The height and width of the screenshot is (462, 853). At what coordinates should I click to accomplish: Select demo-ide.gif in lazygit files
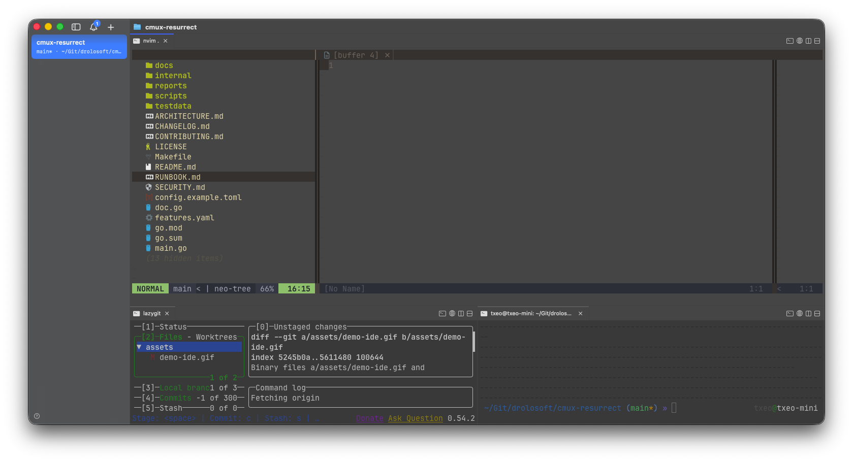tap(187, 357)
